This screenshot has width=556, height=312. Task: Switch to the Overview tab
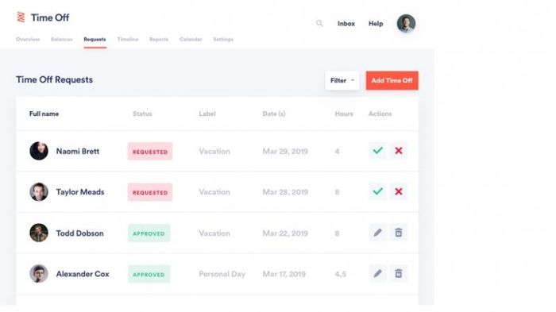click(28, 40)
